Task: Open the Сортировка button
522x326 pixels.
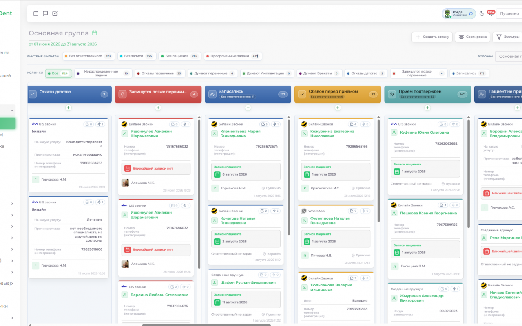Action: click(x=472, y=37)
